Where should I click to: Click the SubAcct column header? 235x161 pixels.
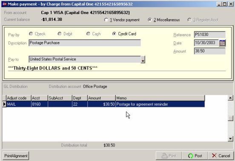point(60,98)
